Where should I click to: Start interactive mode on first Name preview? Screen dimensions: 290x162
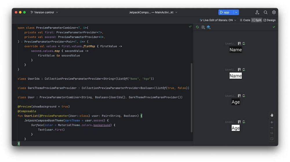(x=239, y=44)
